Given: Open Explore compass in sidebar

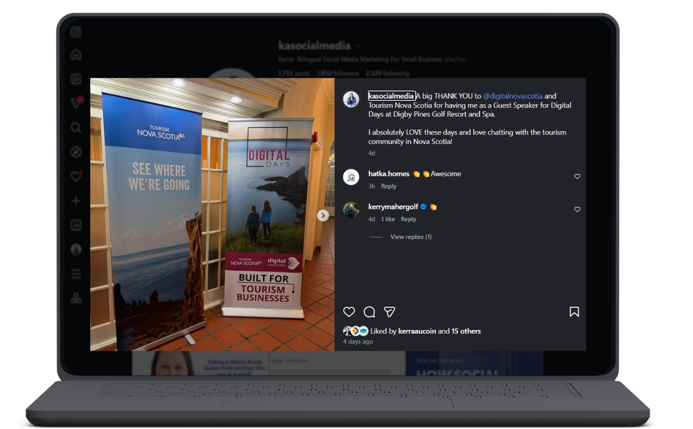Looking at the screenshot, I should tap(76, 152).
